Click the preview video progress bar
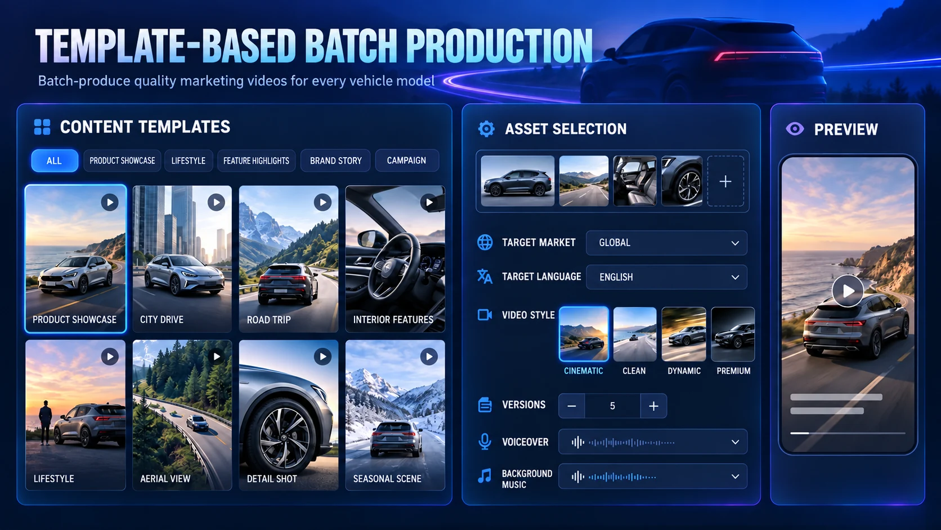Image resolution: width=941 pixels, height=530 pixels. (x=848, y=433)
